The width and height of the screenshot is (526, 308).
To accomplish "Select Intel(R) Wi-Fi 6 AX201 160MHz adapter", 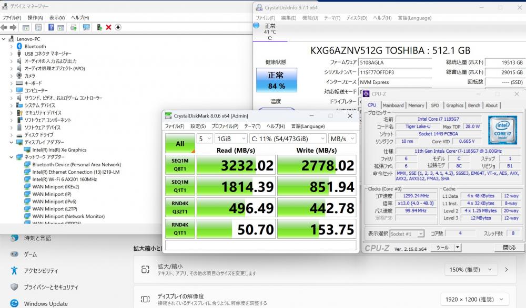I will 64,179.
